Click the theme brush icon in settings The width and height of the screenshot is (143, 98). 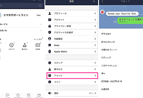tap(50, 69)
